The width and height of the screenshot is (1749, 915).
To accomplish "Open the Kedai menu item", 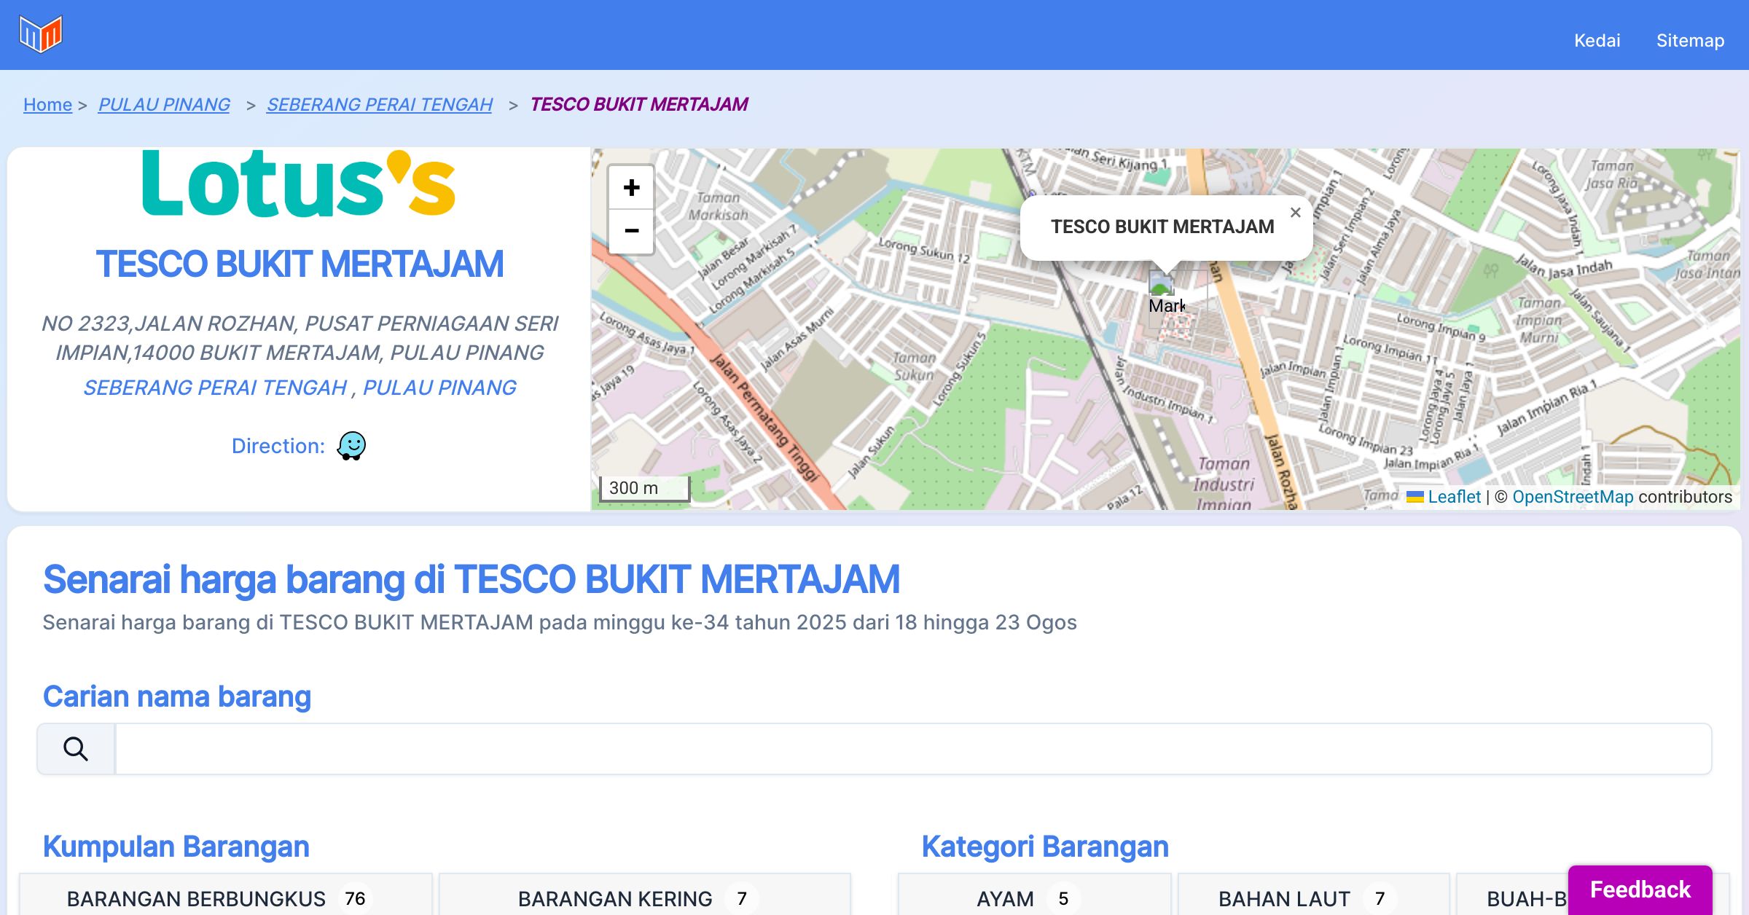I will click(1597, 40).
